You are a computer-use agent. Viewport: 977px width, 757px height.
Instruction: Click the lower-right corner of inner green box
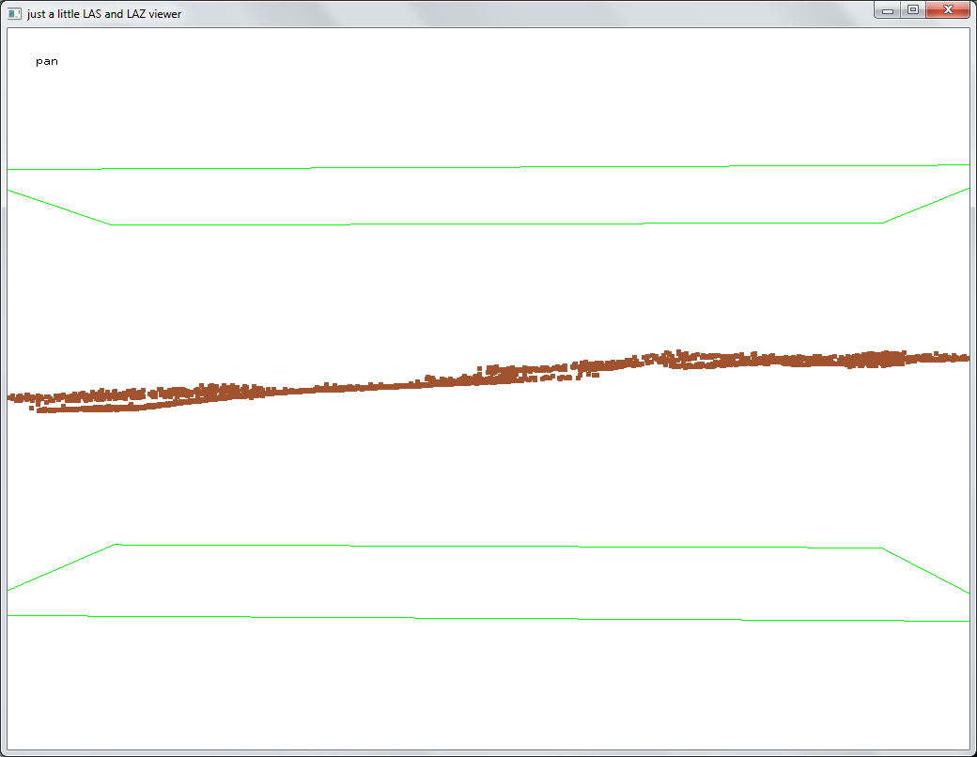click(x=882, y=548)
